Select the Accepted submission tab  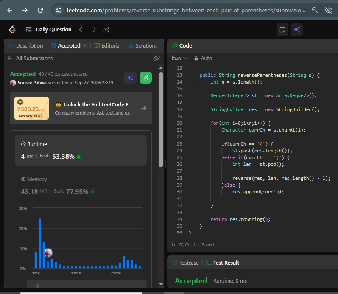click(x=66, y=45)
